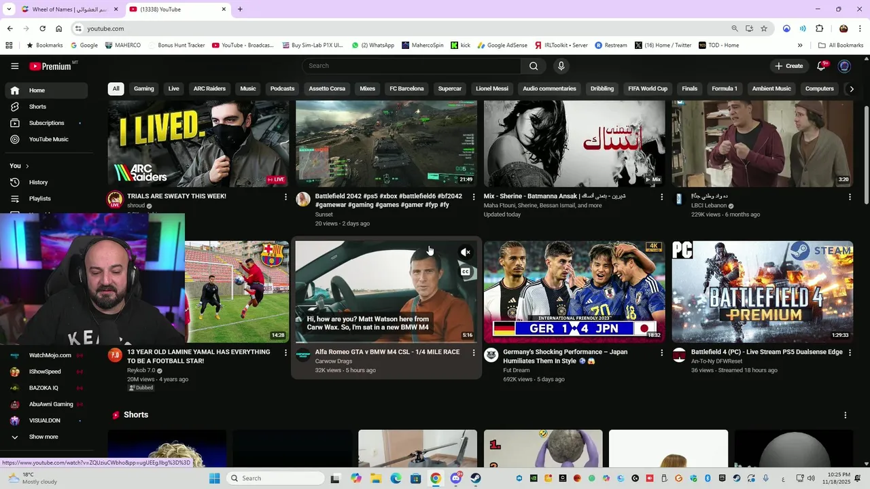The image size is (870, 489).
Task: Expand hidden bookmarks with double chevron
Action: click(x=800, y=46)
